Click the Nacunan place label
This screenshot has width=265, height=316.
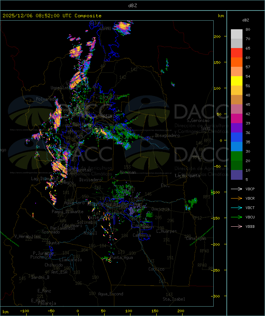coord(128,172)
